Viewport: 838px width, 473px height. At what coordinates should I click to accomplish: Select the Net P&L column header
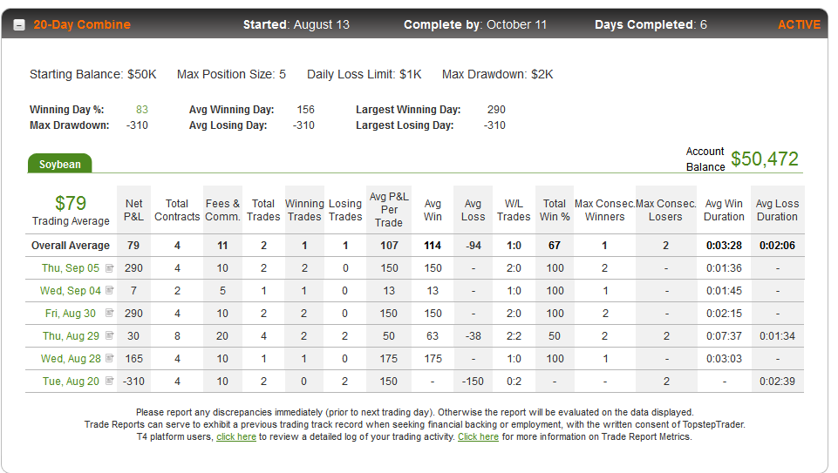tap(133, 210)
